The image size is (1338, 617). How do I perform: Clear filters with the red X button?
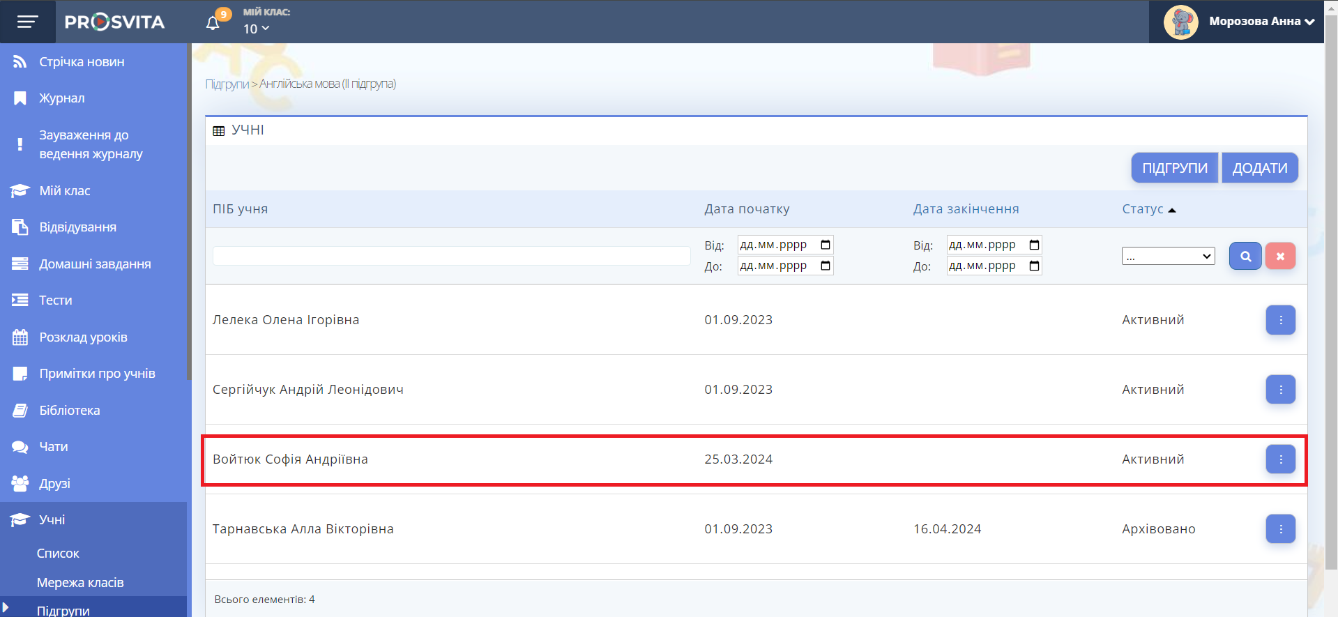point(1280,256)
